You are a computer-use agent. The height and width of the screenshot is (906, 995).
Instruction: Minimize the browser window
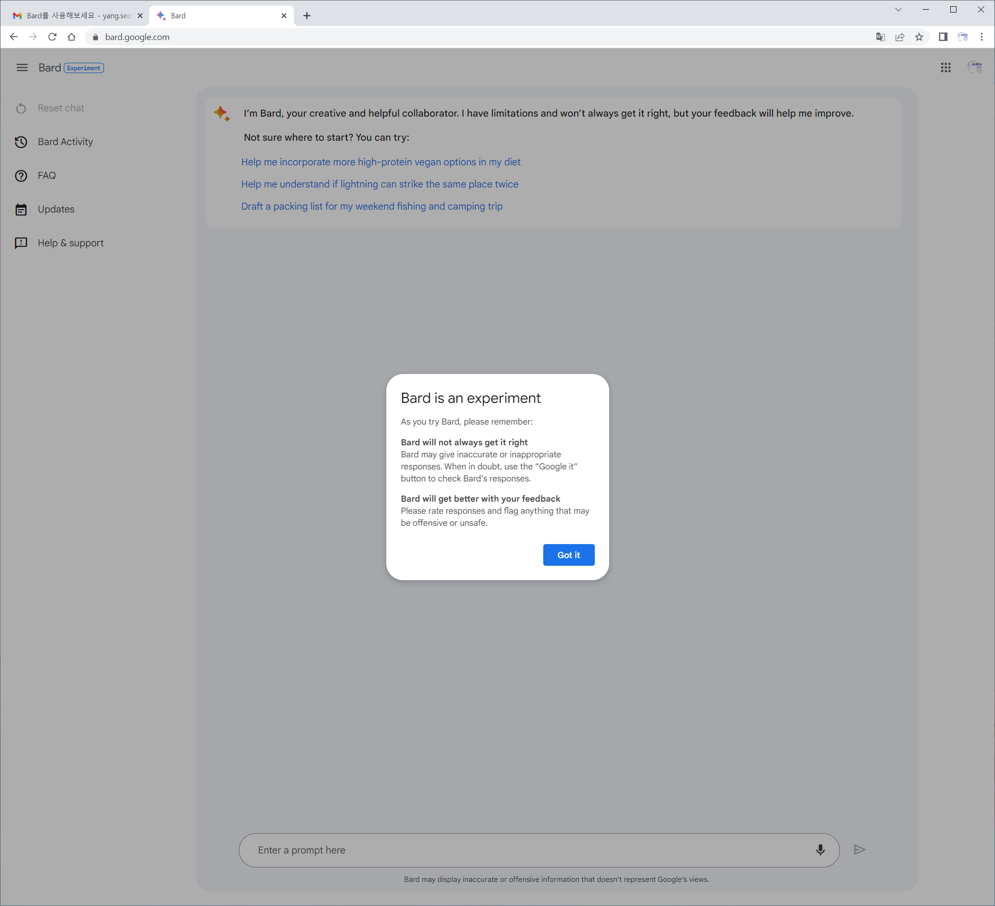926,9
